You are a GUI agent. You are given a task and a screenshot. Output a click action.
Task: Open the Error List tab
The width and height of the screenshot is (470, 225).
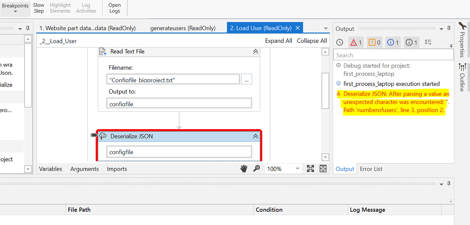click(371, 169)
